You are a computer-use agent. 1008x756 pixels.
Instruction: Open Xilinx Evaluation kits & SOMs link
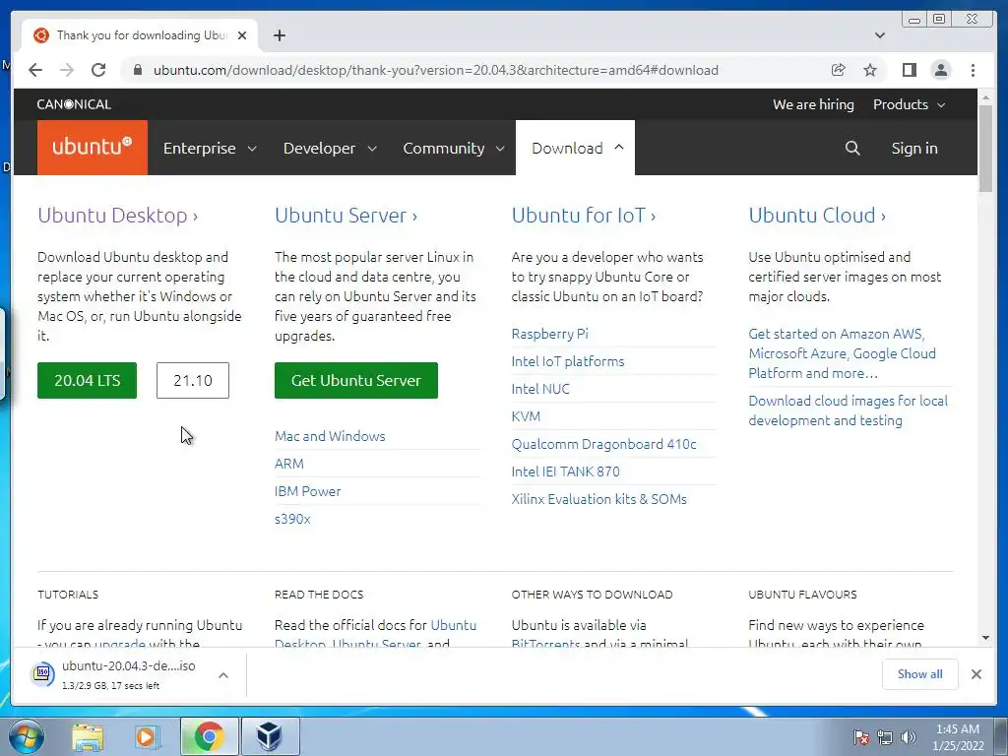[599, 499]
